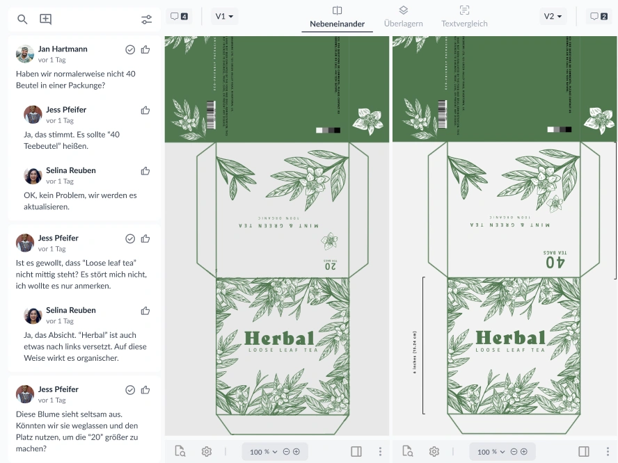
Task: Toggle the split view icon below the V2 panel
Action: pyautogui.click(x=583, y=451)
